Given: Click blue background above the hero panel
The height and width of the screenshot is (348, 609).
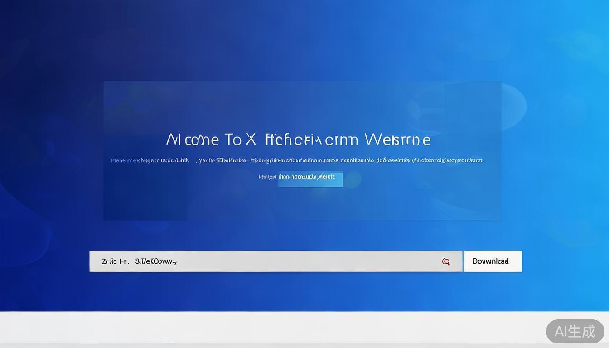Looking at the screenshot, I should pyautogui.click(x=302, y=41).
